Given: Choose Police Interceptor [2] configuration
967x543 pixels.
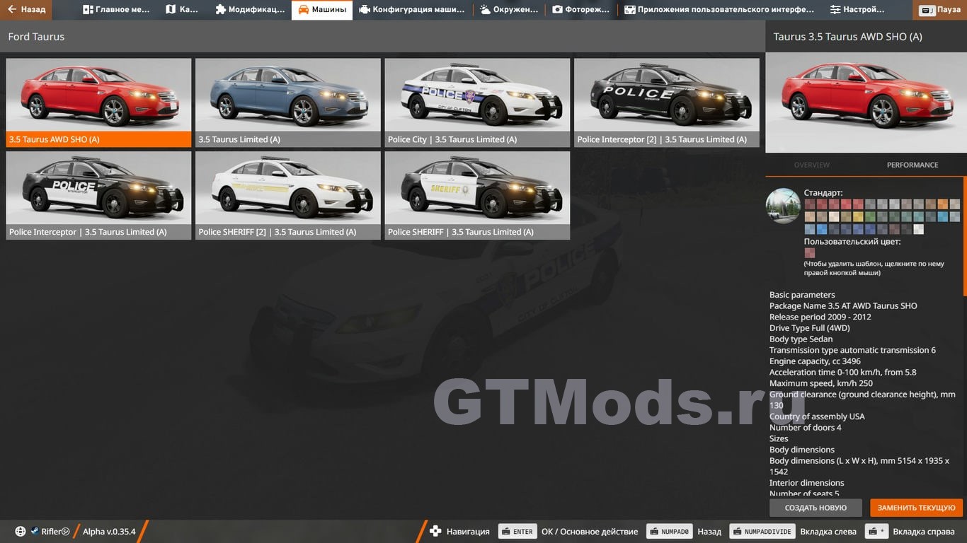Looking at the screenshot, I should point(667,103).
